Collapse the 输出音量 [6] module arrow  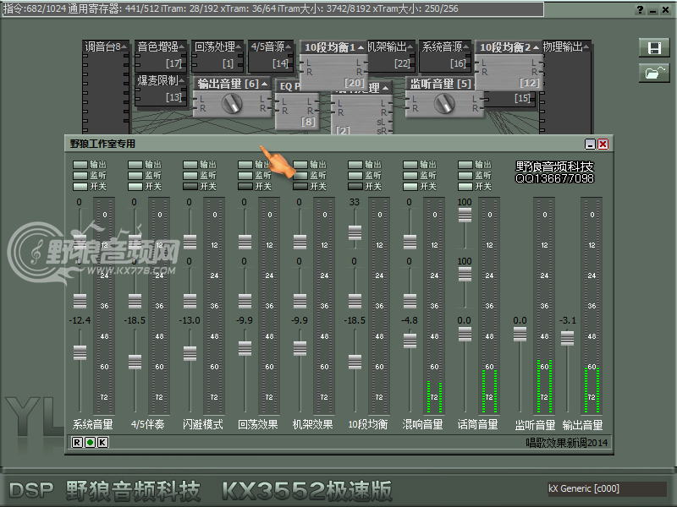264,84
